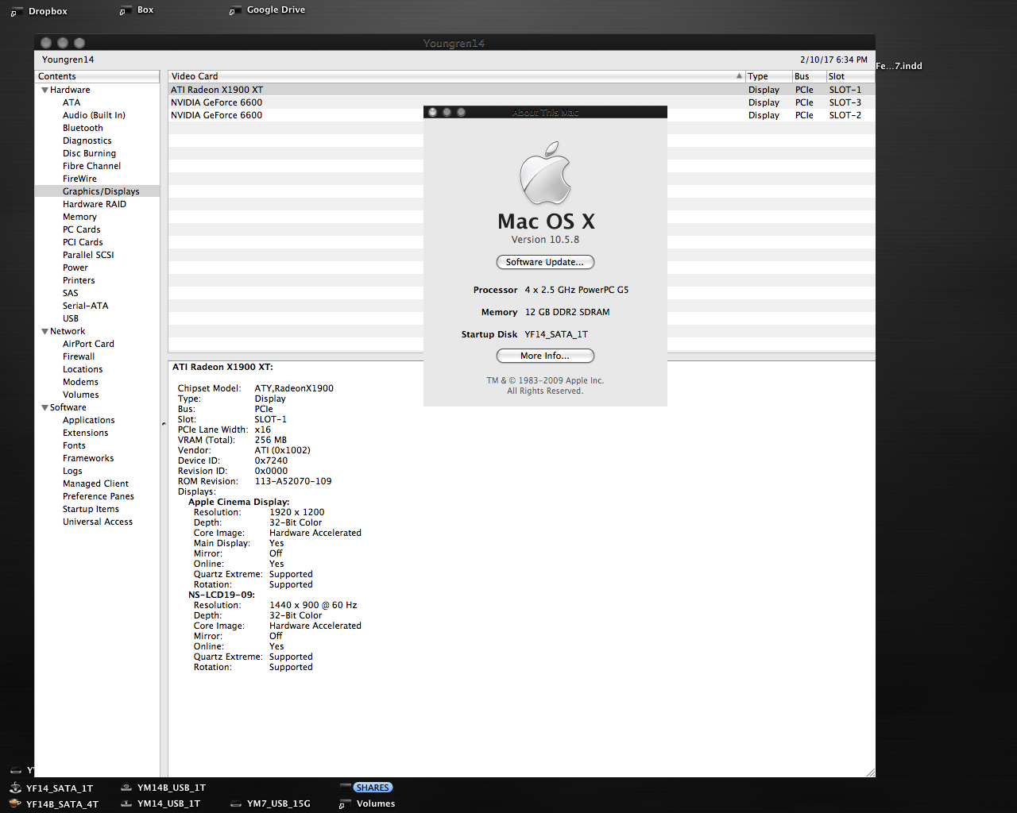Select Frameworks under Software
This screenshot has width=1017, height=813.
point(88,458)
